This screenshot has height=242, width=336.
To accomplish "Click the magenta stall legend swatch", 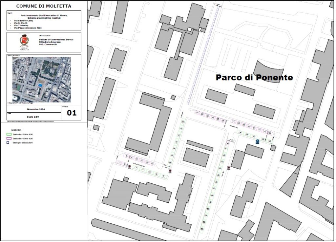I will [x=9, y=139].
